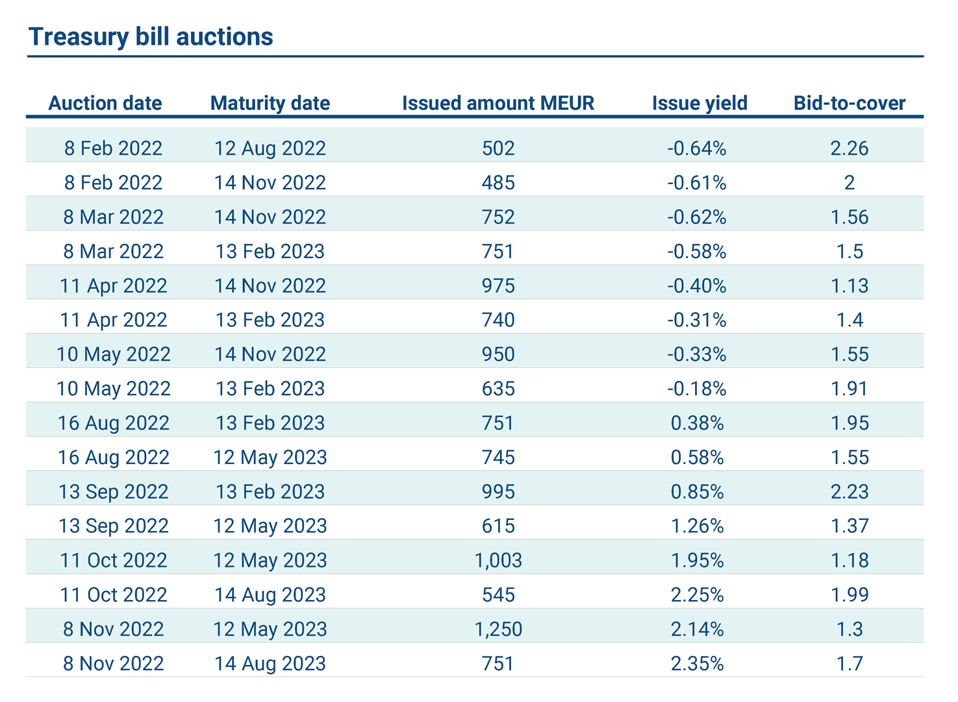
Task: Select the 1.26% issue yield cell
Action: (x=697, y=526)
